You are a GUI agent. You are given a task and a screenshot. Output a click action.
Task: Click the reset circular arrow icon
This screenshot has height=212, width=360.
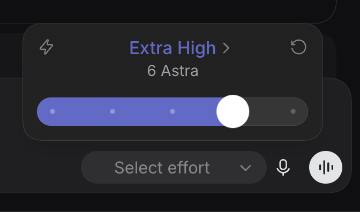click(x=298, y=47)
